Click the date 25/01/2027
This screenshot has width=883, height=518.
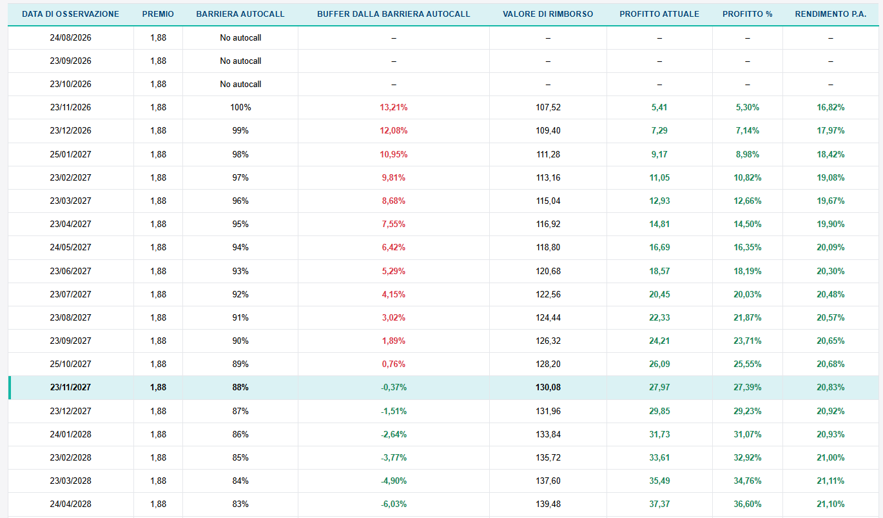70,154
